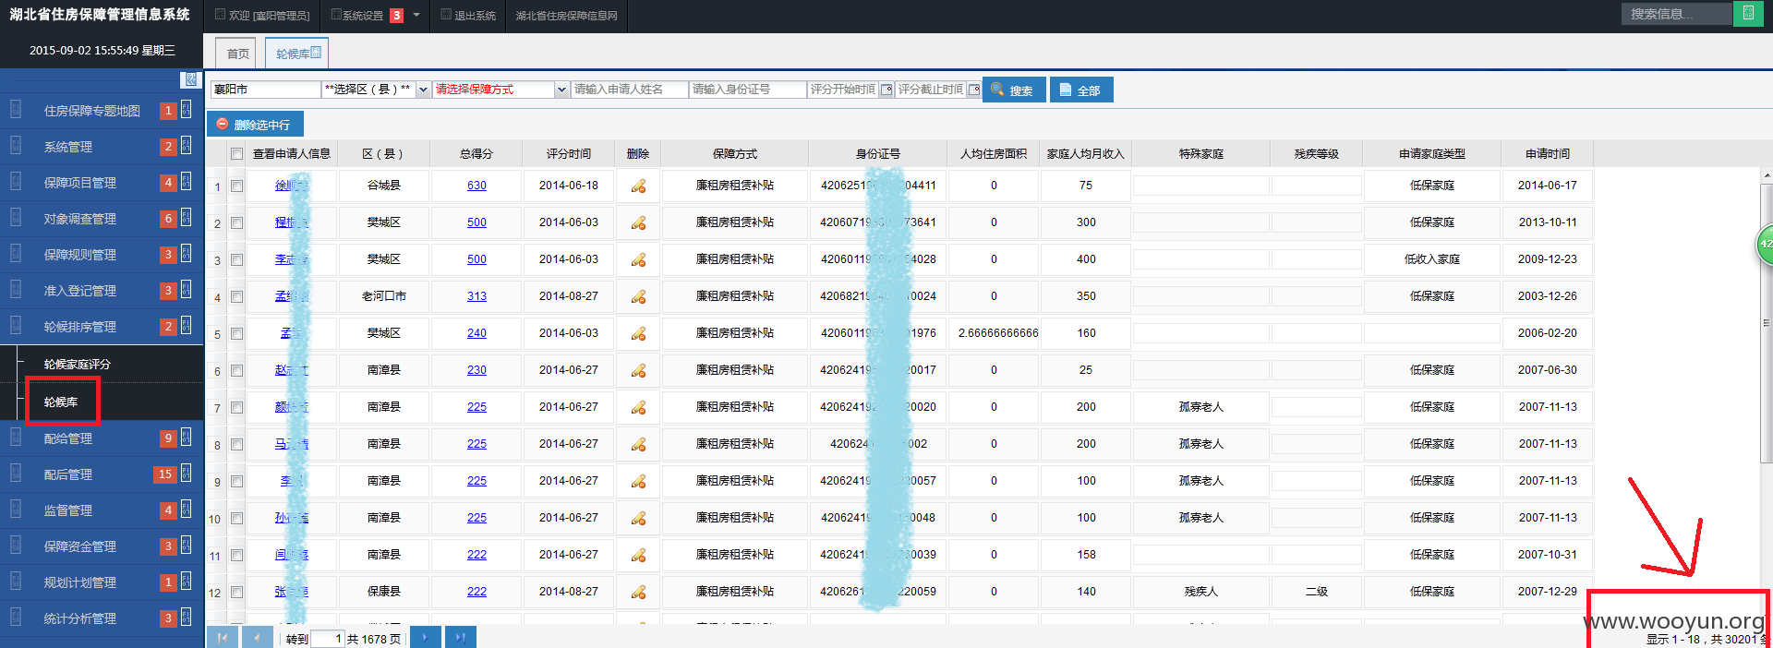This screenshot has width=1773, height=648.
Task: Close the 轮候库 tab icon
Action: click(316, 53)
